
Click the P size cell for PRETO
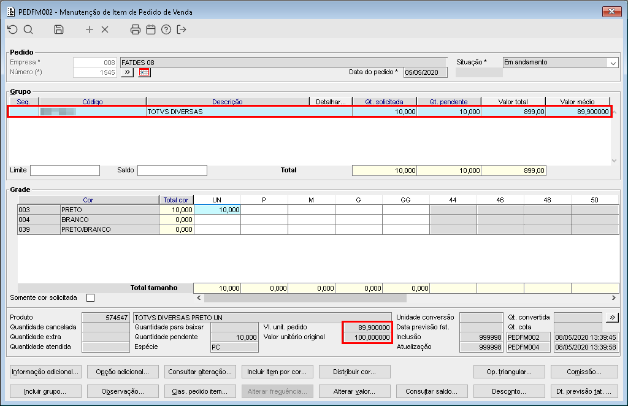pos(264,210)
